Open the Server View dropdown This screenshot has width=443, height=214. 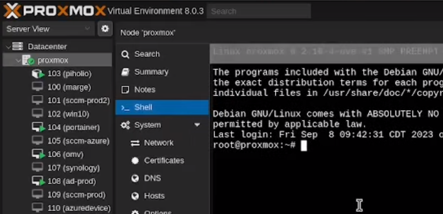click(x=48, y=29)
